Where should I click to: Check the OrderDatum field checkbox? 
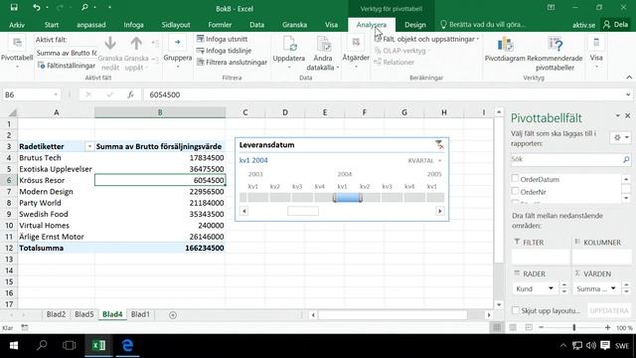coord(515,178)
